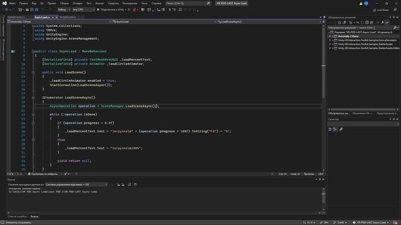Open the Assembly-CSharp project navigation dropdown
401x225 pixels.
click(x=59, y=22)
